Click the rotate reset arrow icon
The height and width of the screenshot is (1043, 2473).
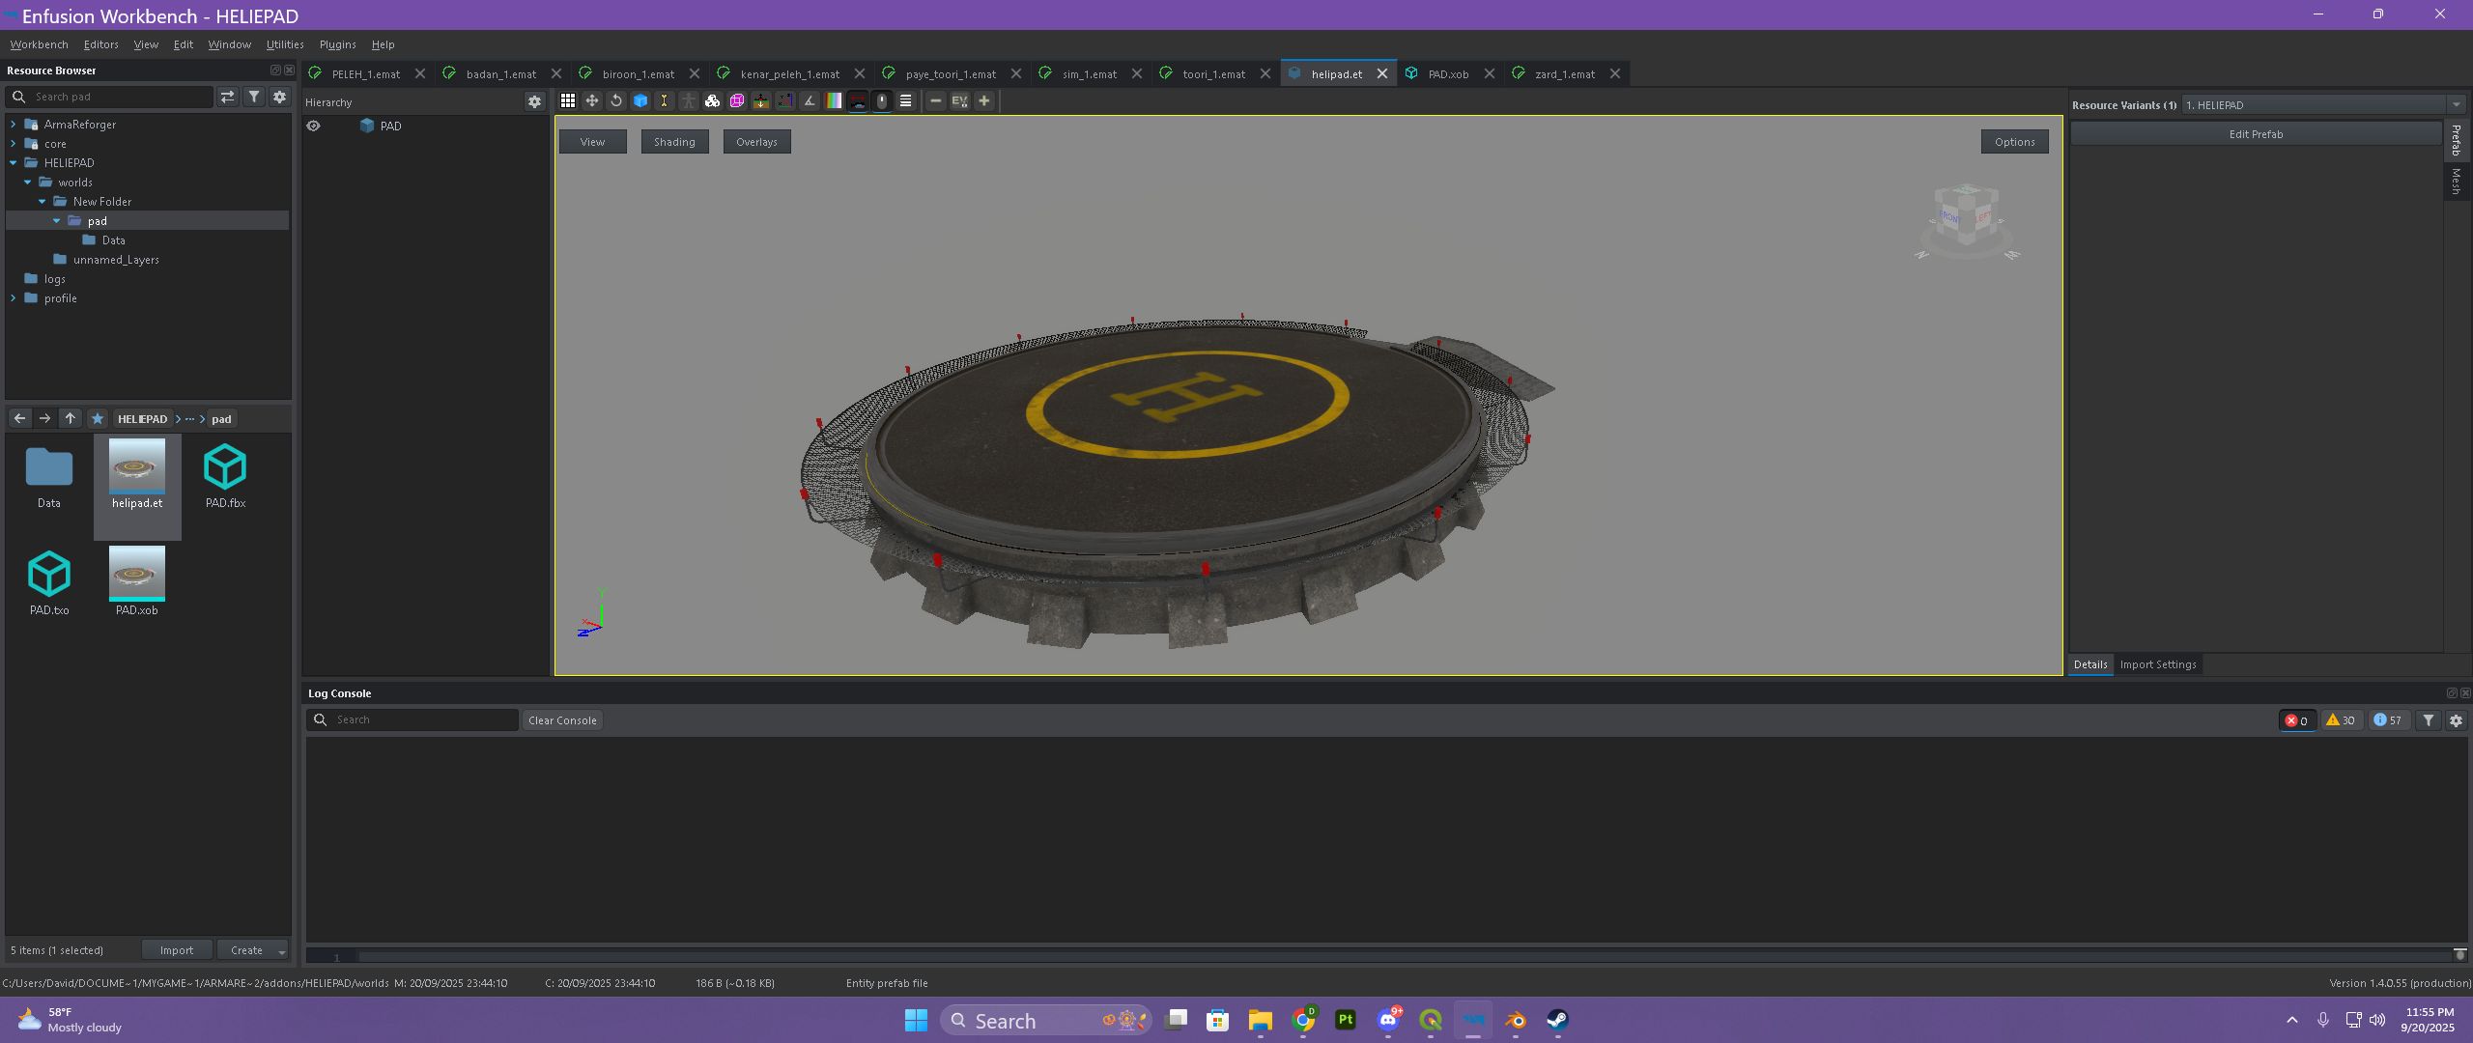point(616,100)
